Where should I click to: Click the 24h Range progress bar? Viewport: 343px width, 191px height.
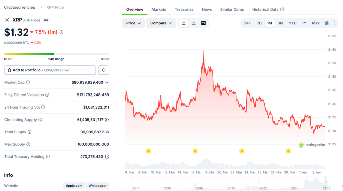pyautogui.click(x=57, y=54)
